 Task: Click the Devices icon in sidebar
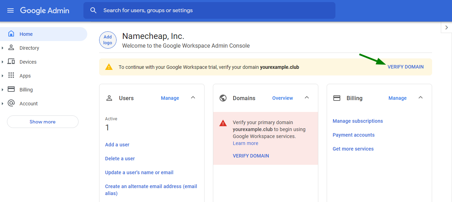click(11, 62)
